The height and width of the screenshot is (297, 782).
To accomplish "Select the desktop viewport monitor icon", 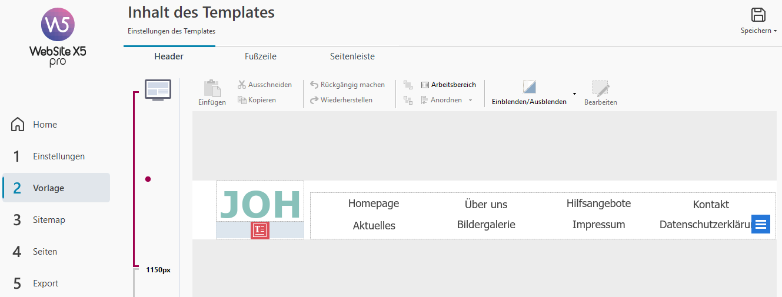I will click(158, 90).
